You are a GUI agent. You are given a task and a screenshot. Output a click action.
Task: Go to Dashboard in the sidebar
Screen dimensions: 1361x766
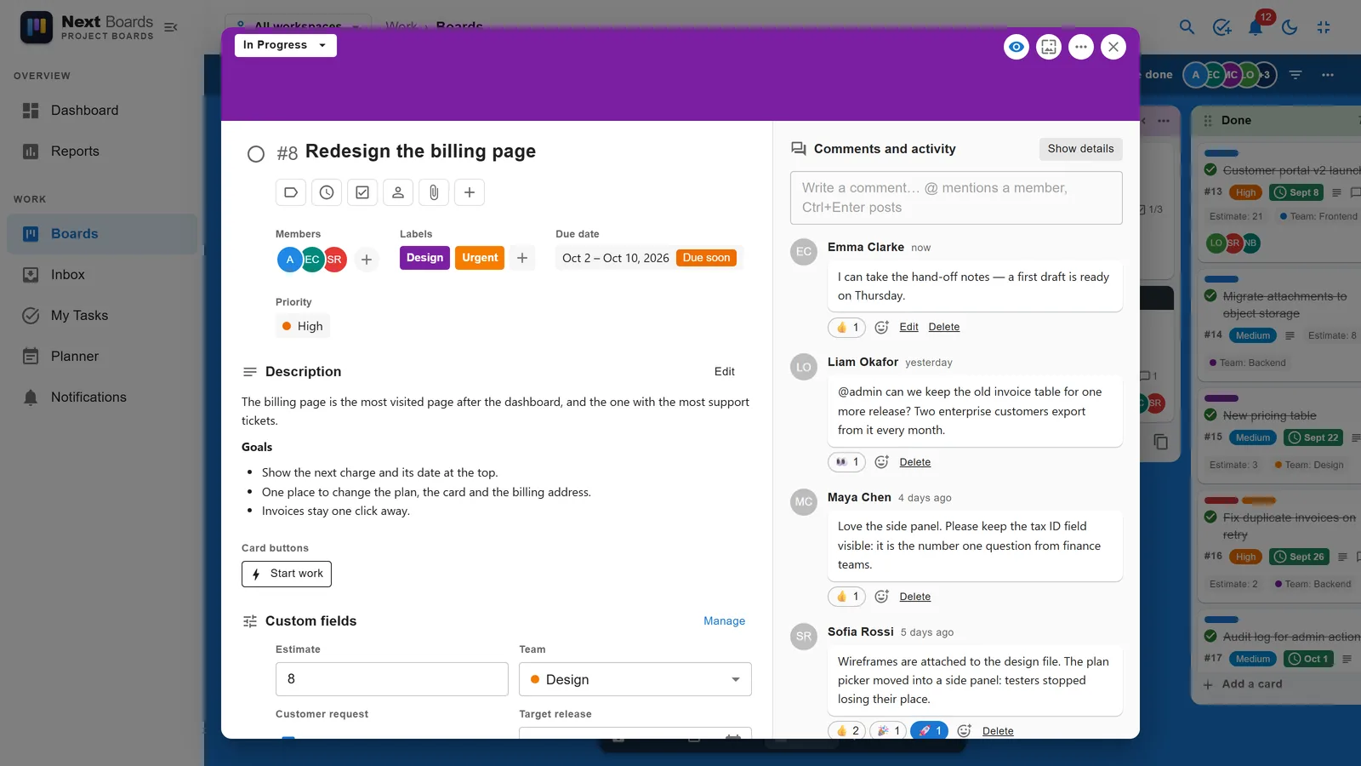(x=102, y=111)
